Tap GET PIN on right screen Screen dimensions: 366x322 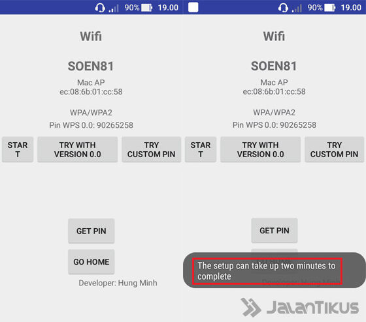point(274,231)
